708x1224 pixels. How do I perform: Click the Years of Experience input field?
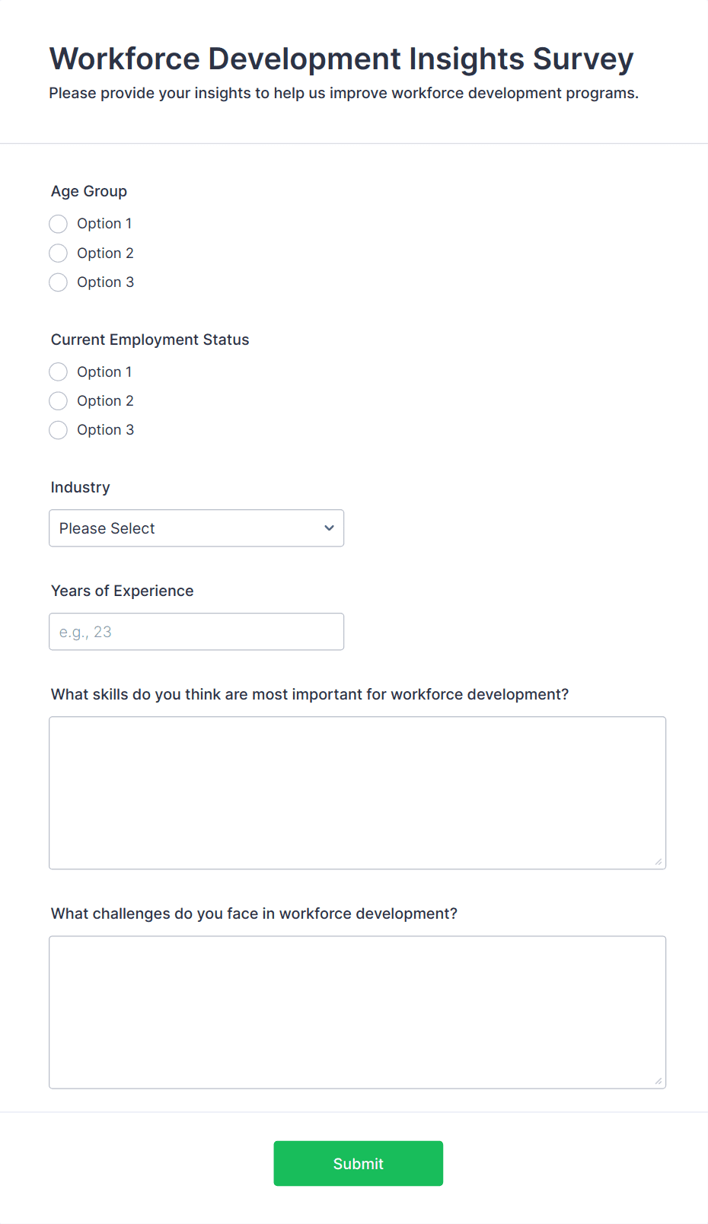tap(196, 631)
